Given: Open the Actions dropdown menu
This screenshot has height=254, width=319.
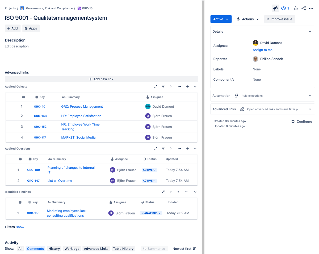Looking at the screenshot, I should click(247, 19).
